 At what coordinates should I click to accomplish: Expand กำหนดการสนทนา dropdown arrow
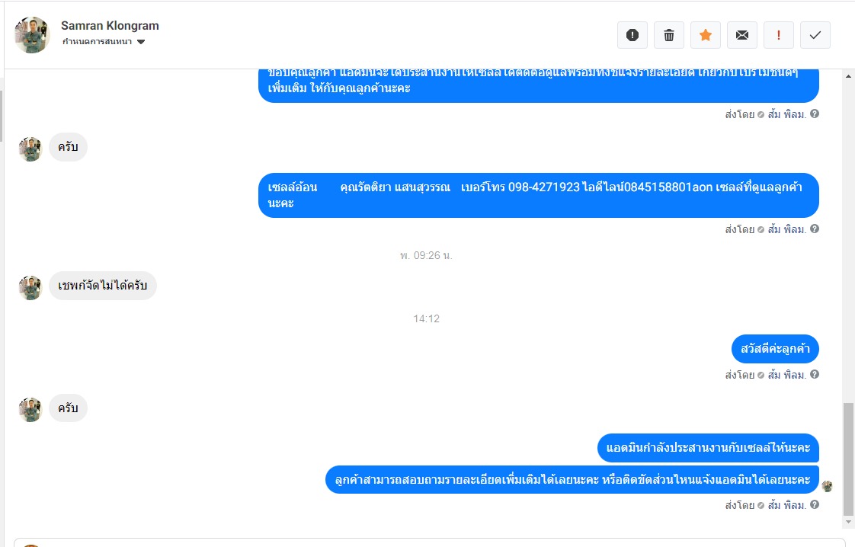click(141, 42)
